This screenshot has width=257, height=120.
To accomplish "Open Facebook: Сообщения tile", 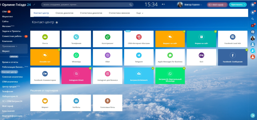I will coord(233,57).
